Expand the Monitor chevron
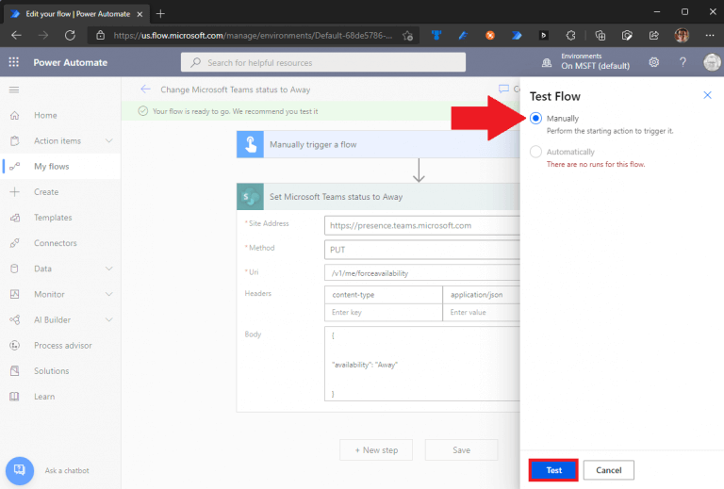 [x=109, y=294]
